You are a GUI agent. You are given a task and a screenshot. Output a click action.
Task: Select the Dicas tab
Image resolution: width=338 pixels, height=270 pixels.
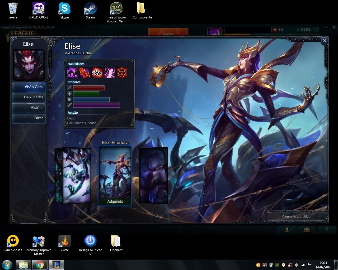[29, 118]
